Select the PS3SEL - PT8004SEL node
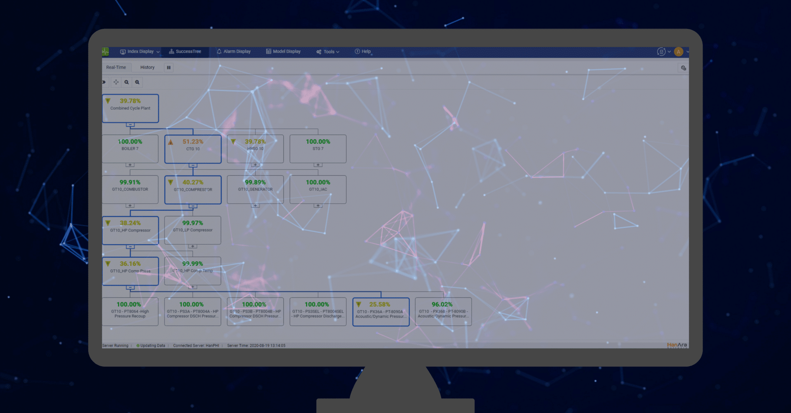This screenshot has height=413, width=791. [318, 312]
